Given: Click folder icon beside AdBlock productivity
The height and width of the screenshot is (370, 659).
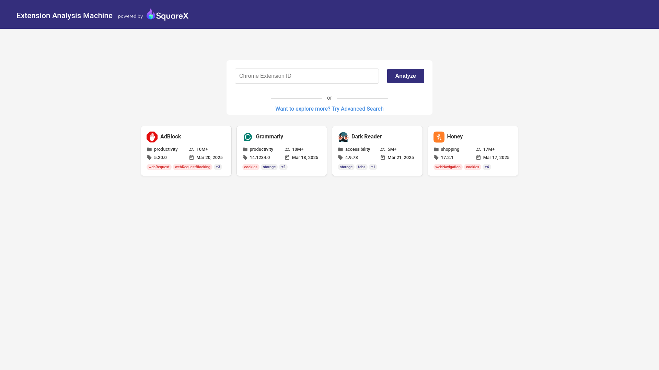Looking at the screenshot, I should pyautogui.click(x=149, y=149).
